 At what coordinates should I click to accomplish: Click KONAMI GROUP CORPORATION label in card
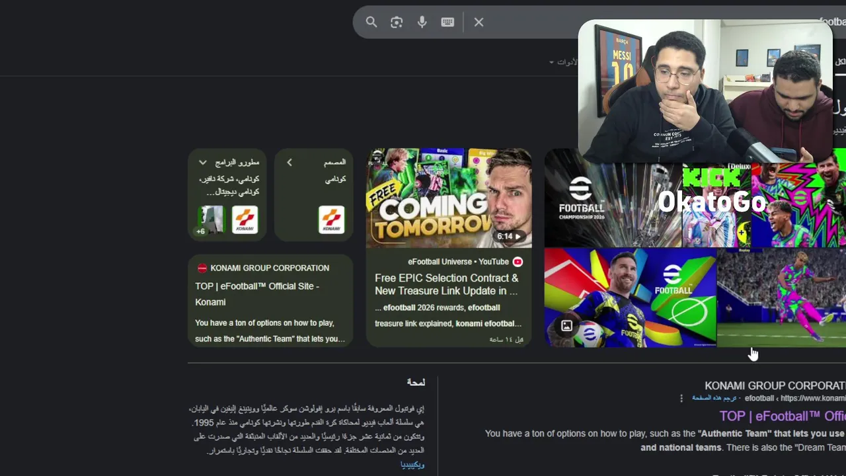(270, 268)
